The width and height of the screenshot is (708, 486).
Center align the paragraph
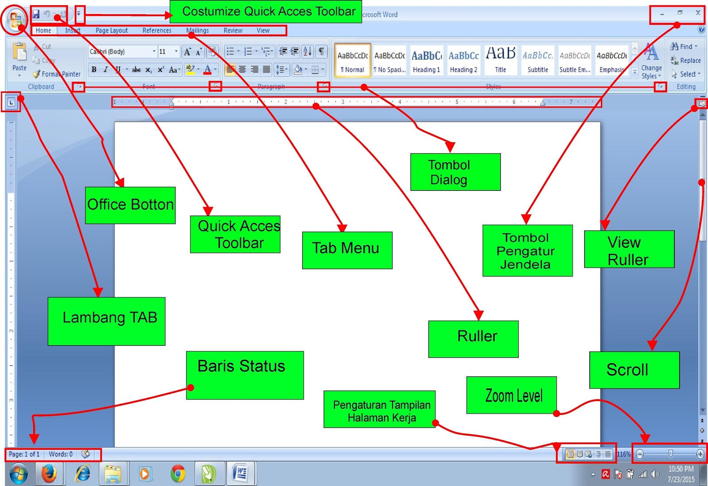[x=243, y=69]
